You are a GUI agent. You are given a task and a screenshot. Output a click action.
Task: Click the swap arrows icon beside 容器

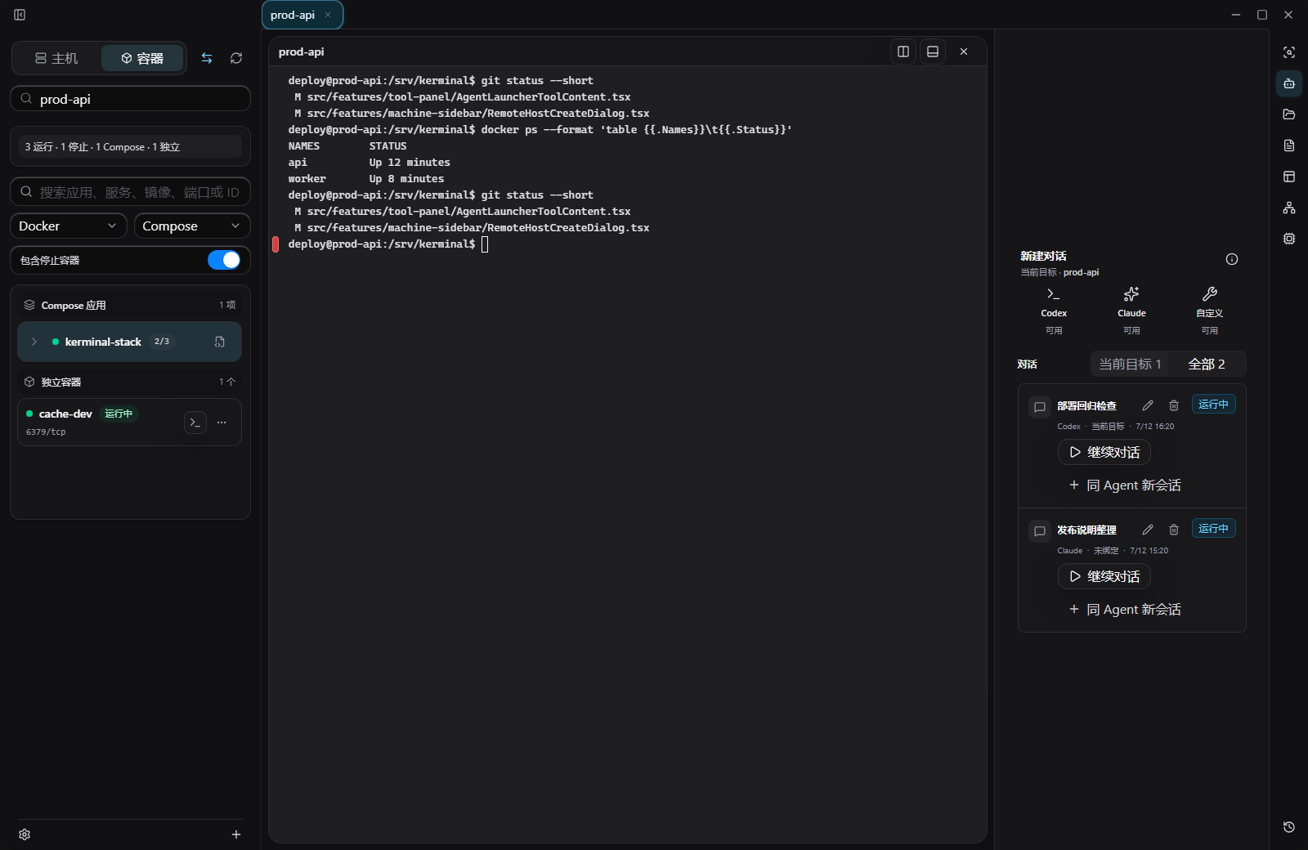[x=207, y=58]
